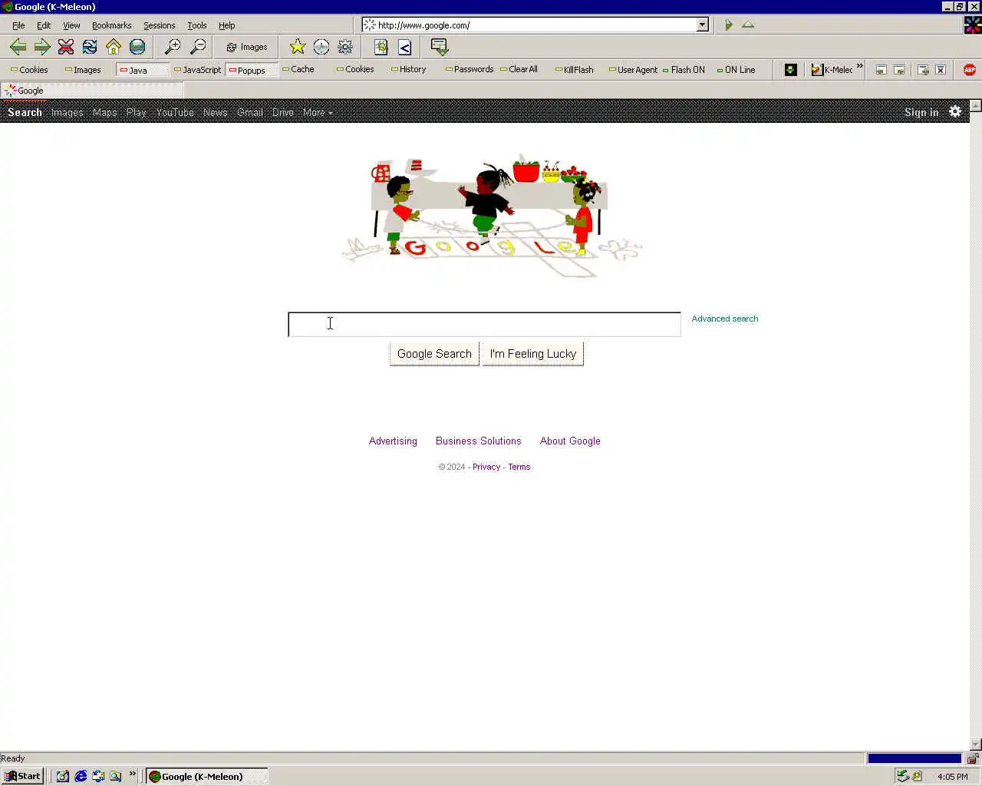Click the Windows Start button

(22, 776)
